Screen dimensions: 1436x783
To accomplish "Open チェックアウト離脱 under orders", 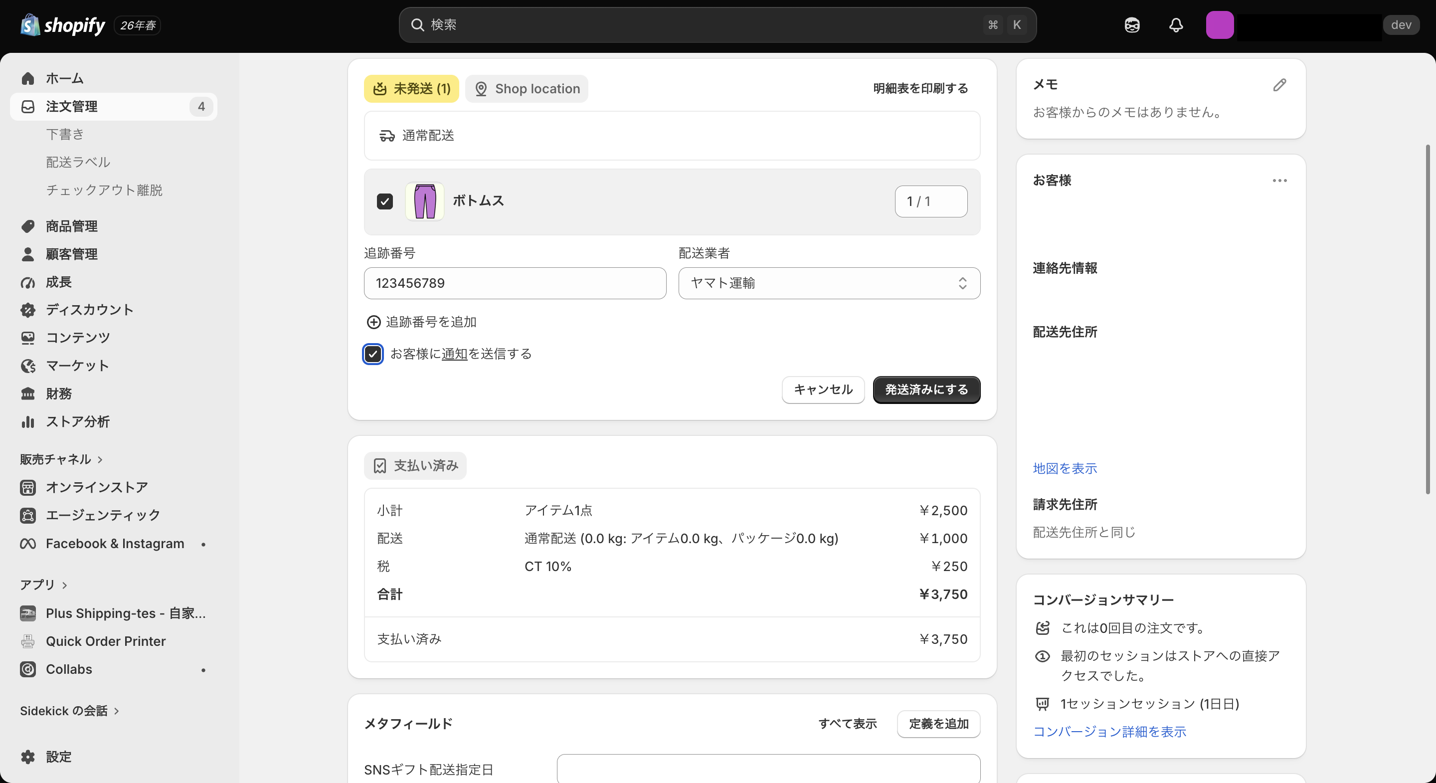I will point(104,190).
